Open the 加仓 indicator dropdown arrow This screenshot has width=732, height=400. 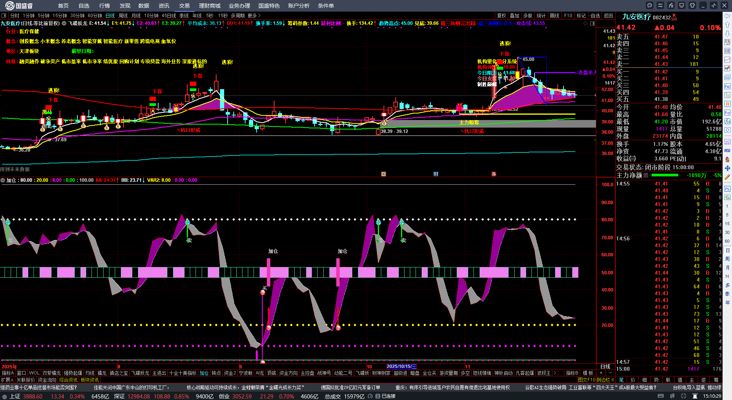click(x=3, y=180)
